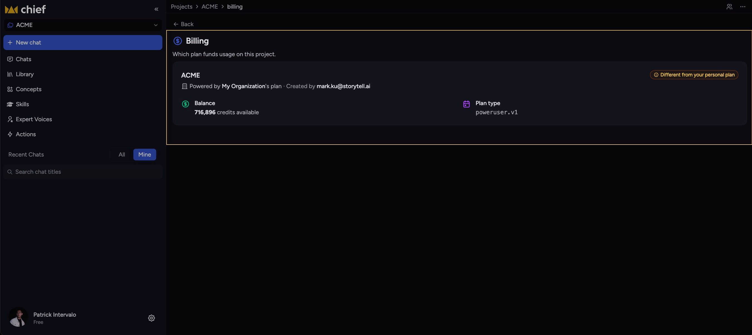Open the three-dots more options menu
The height and width of the screenshot is (335, 752).
(x=743, y=6)
